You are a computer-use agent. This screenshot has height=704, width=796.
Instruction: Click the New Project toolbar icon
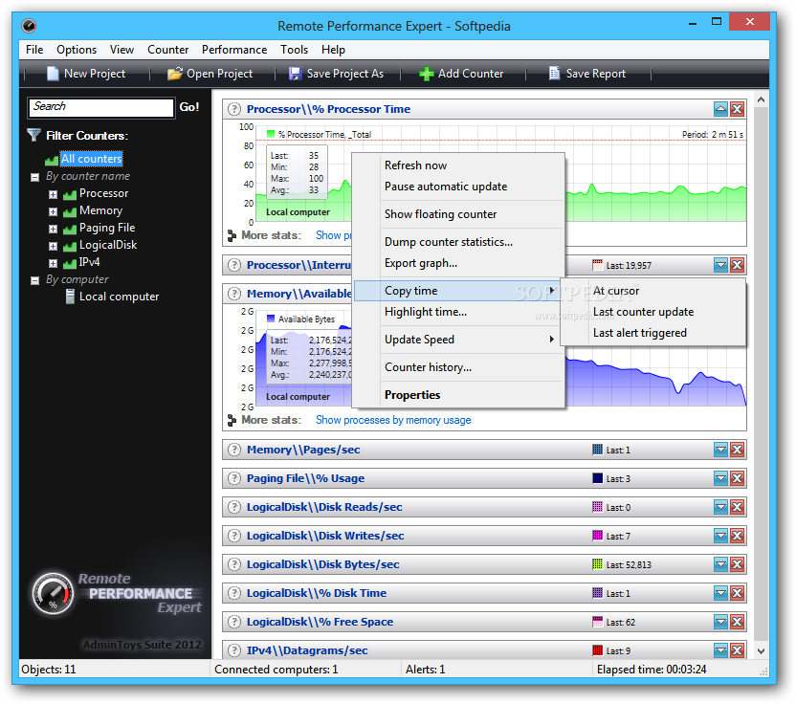[53, 74]
